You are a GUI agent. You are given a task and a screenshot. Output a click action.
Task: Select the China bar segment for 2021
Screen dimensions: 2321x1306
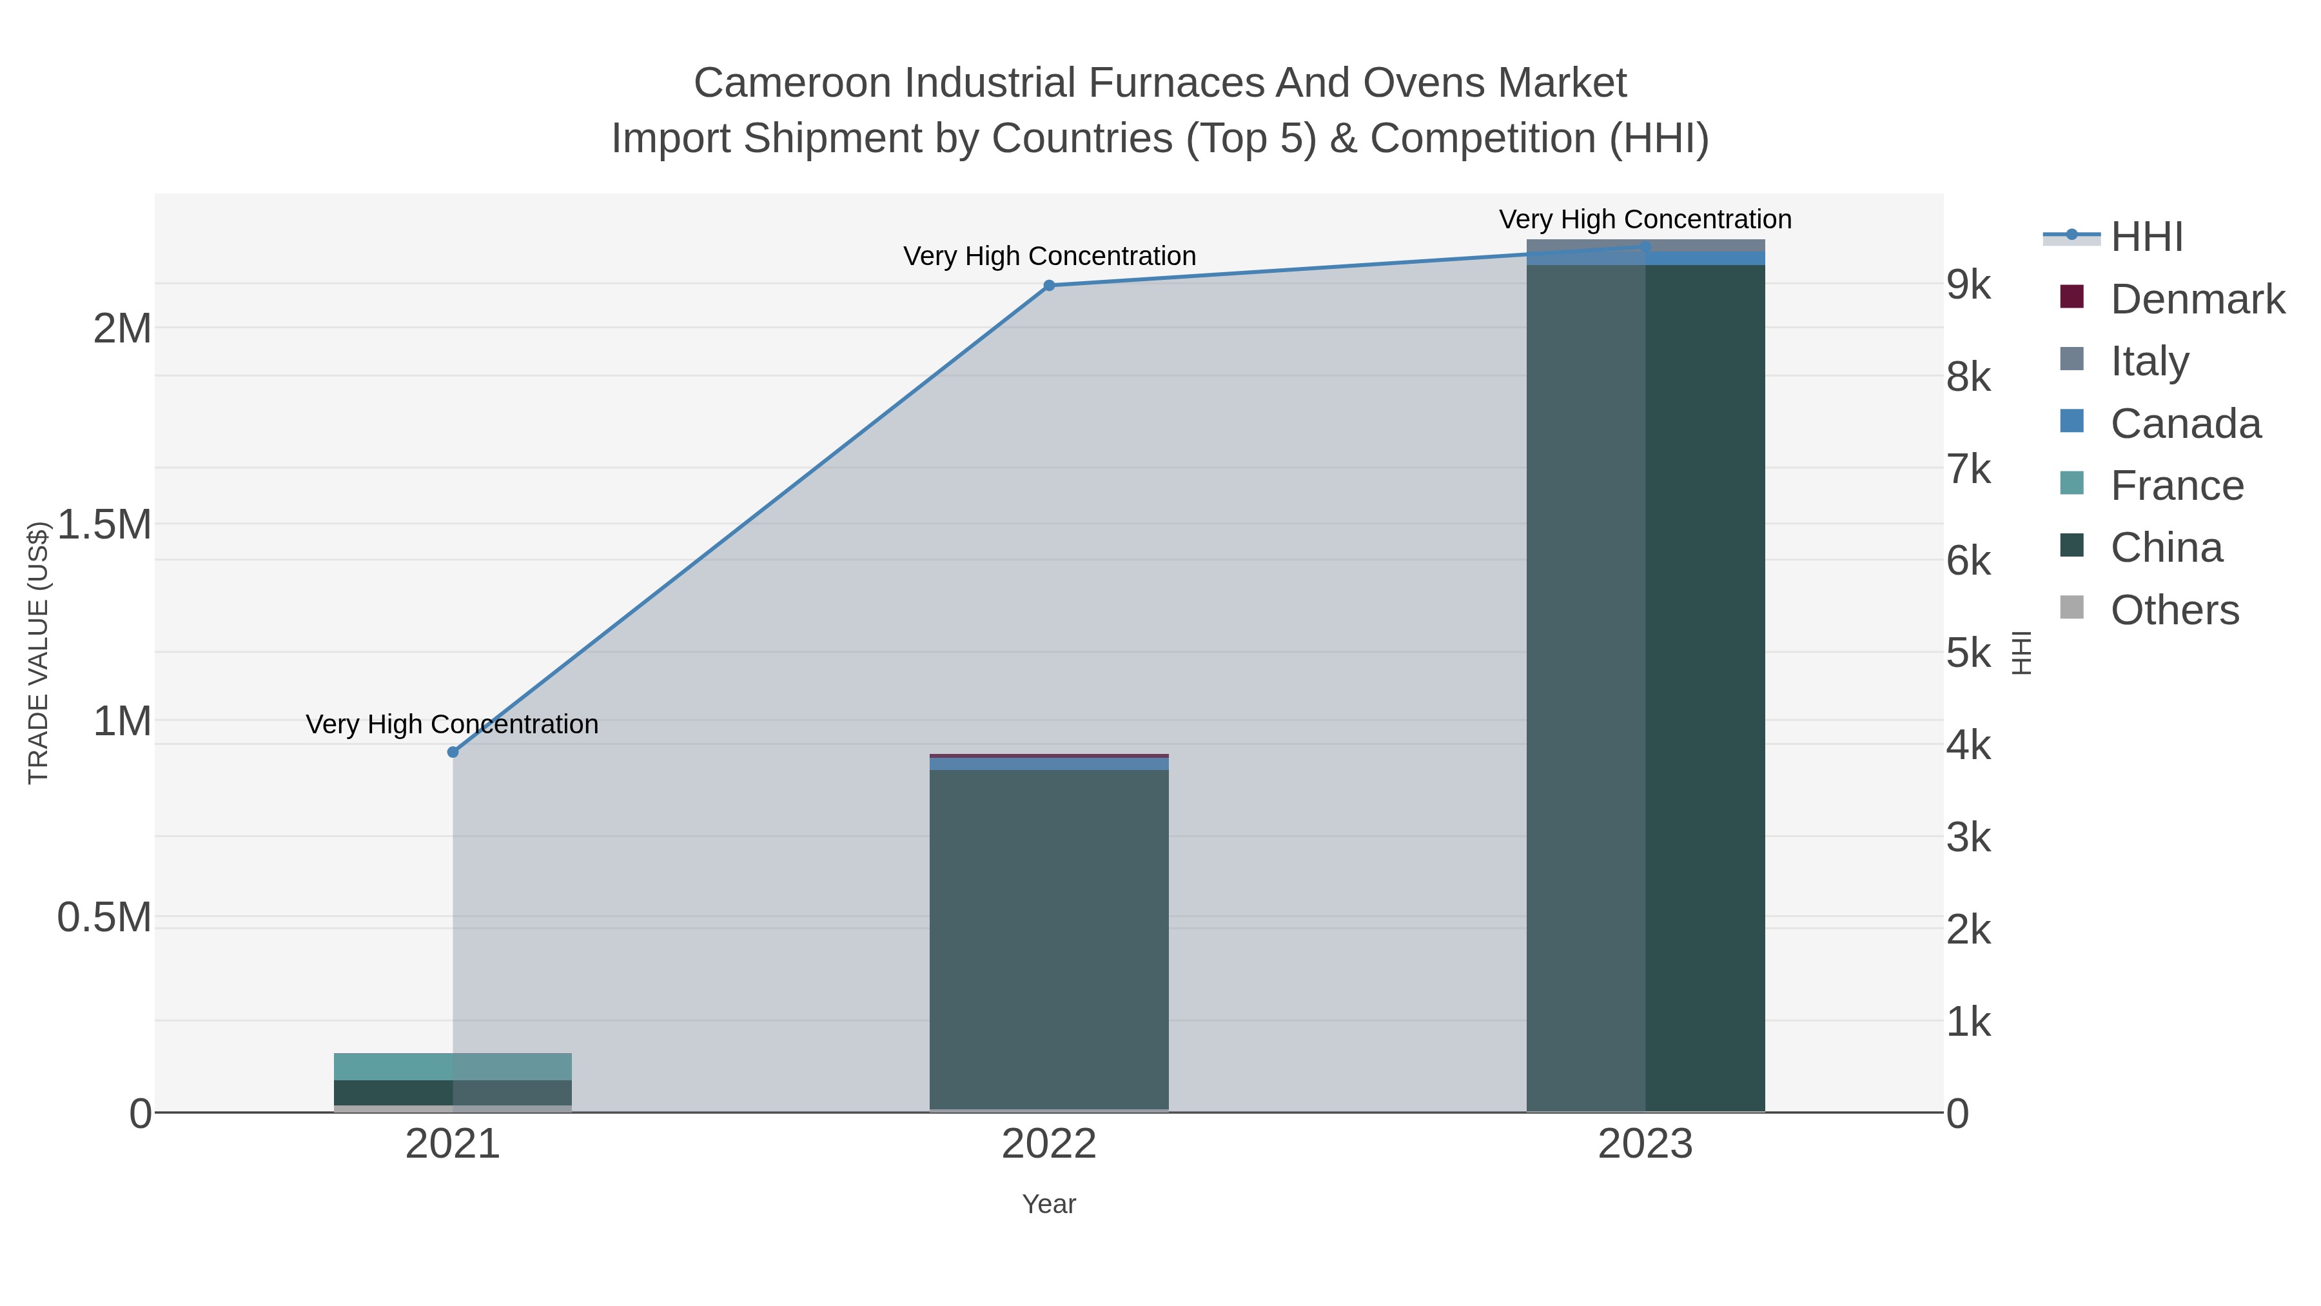453,1093
